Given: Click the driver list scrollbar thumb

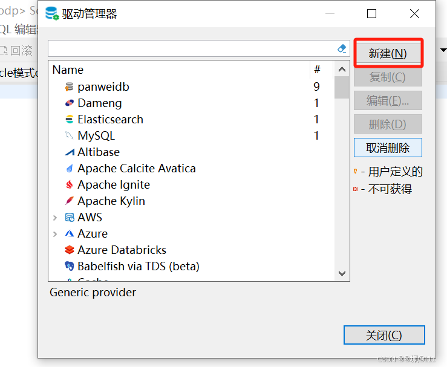Looking at the screenshot, I should click(342, 88).
